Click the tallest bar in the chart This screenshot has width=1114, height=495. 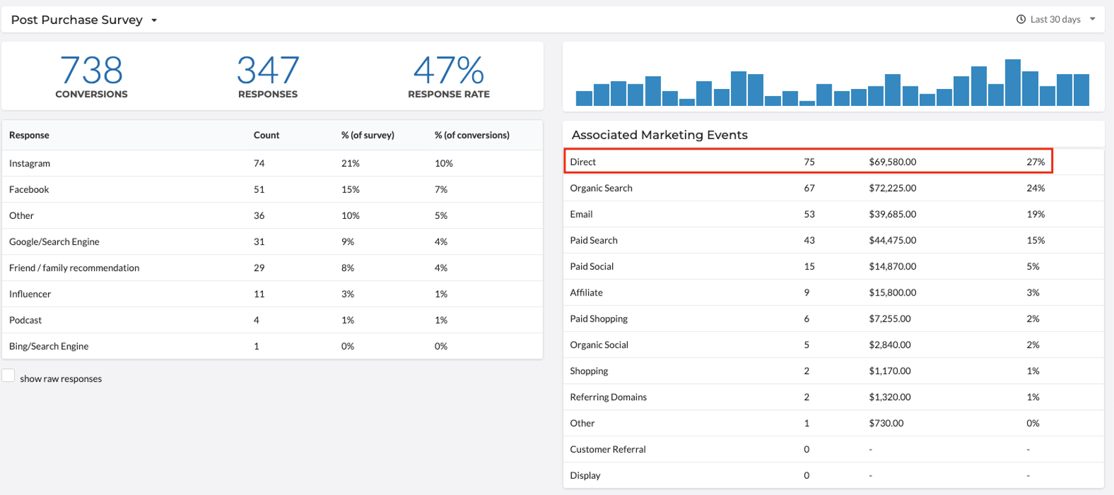tap(1012, 83)
